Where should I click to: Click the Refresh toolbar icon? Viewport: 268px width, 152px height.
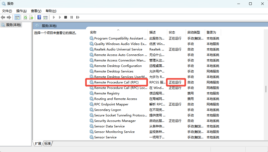[x=25, y=17]
